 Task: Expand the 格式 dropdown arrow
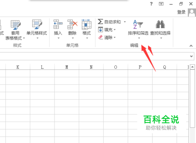pyautogui.click(x=87, y=38)
